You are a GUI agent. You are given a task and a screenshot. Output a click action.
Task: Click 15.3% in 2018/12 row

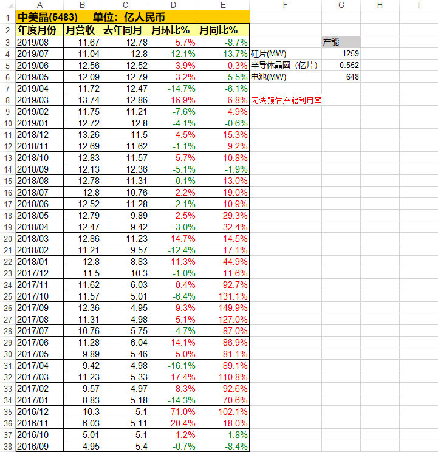[223, 135]
